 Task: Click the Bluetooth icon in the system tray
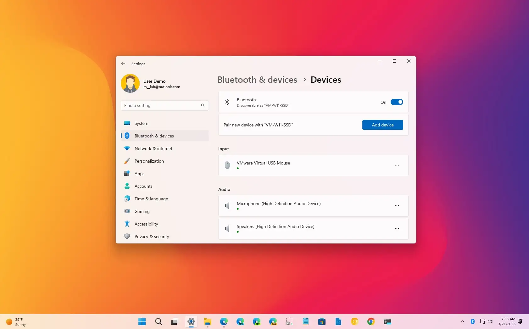[472, 321]
